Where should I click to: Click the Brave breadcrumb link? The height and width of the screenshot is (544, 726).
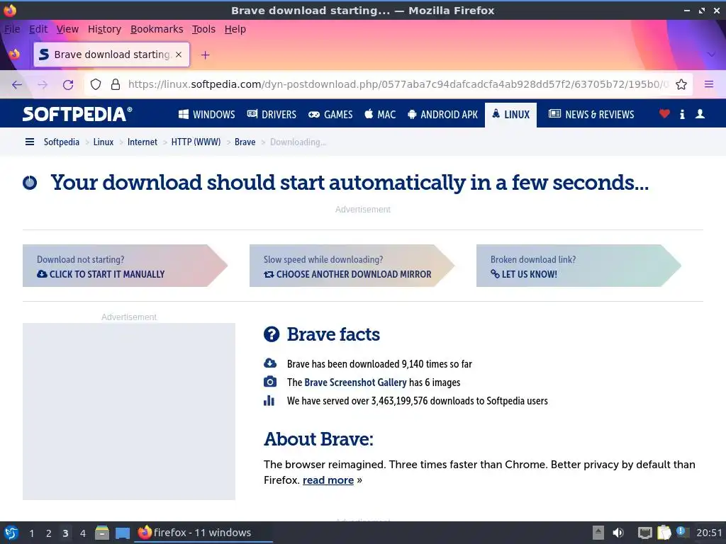point(245,142)
